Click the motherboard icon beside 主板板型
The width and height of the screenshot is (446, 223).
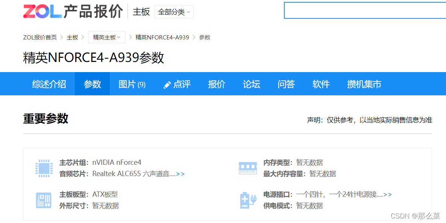pos(44,200)
